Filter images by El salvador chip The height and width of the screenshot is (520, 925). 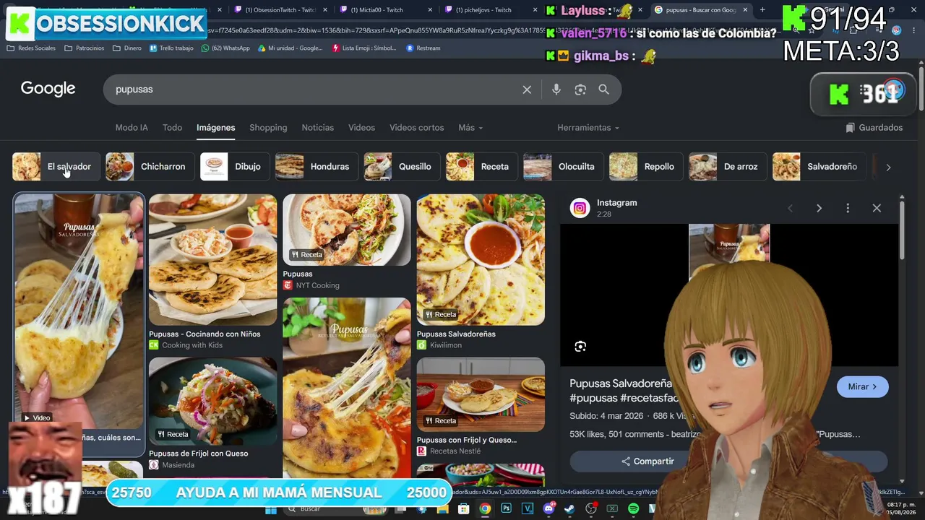(x=56, y=167)
